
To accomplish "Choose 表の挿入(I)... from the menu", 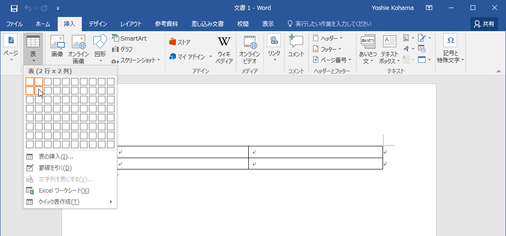I will (x=70, y=157).
